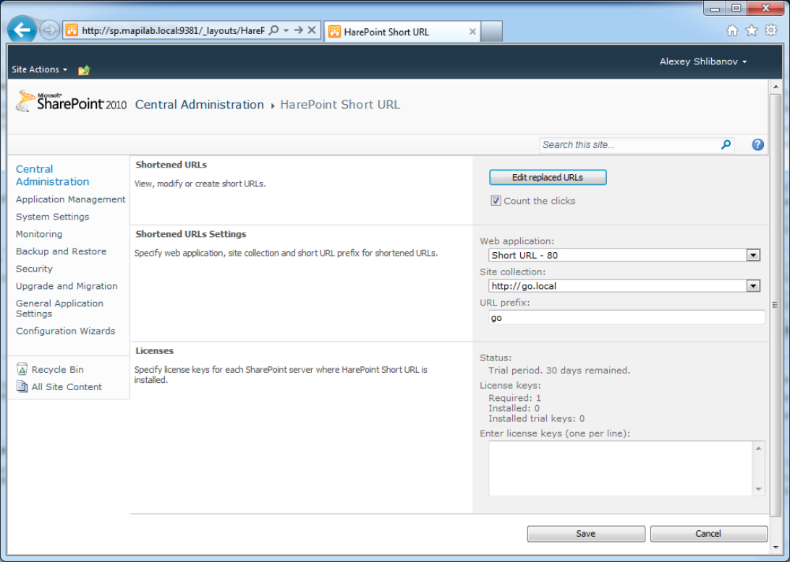The image size is (790, 562).
Task: Click the search magnifier in address bar
Action: tap(273, 30)
